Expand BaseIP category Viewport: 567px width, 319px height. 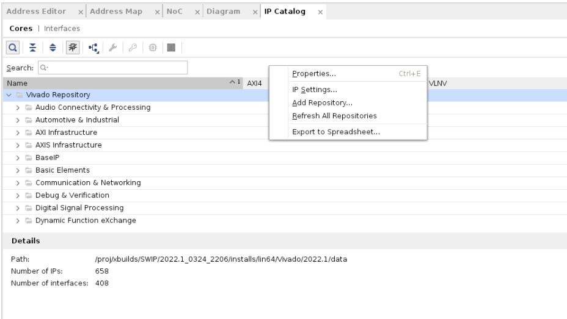pos(18,158)
